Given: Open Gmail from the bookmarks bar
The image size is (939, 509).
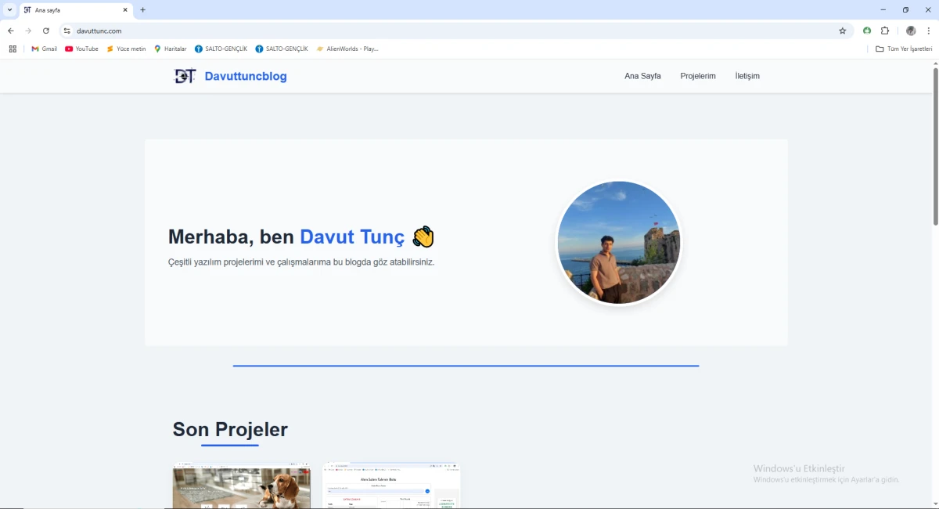Looking at the screenshot, I should (44, 49).
